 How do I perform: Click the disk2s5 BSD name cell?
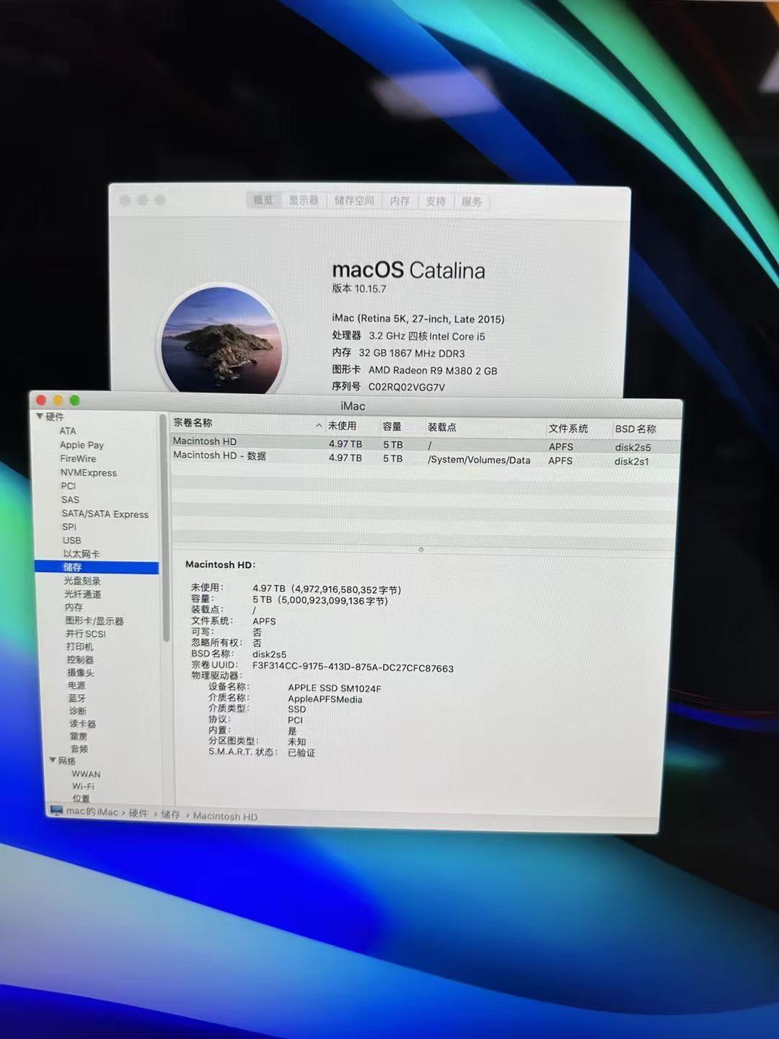point(633,447)
